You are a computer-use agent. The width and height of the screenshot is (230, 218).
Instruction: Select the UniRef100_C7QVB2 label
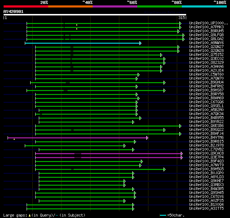pyautogui.click(x=206, y=150)
